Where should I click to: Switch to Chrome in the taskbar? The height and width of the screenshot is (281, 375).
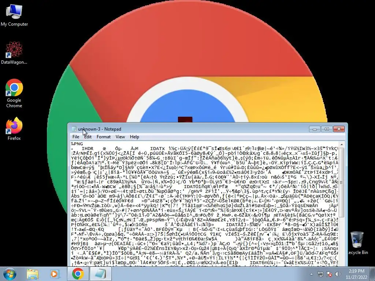point(78,274)
